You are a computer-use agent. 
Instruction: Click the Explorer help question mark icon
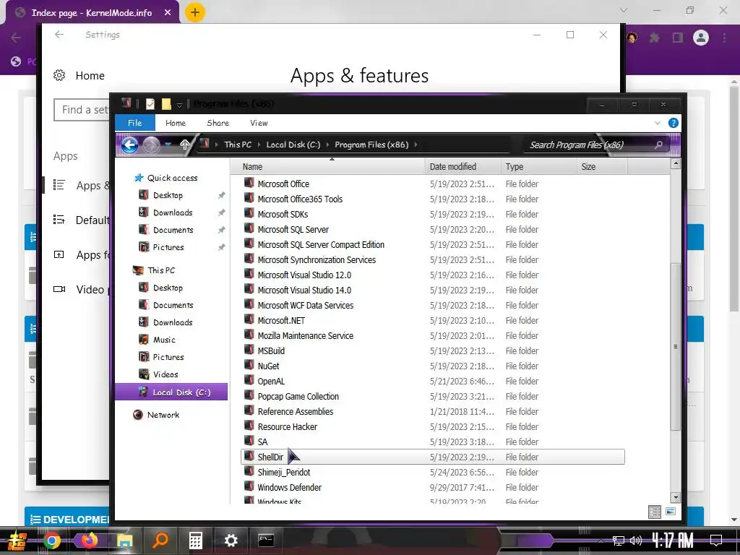(x=674, y=123)
